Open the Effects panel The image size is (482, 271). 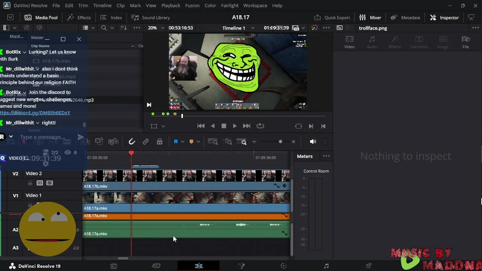coord(79,18)
